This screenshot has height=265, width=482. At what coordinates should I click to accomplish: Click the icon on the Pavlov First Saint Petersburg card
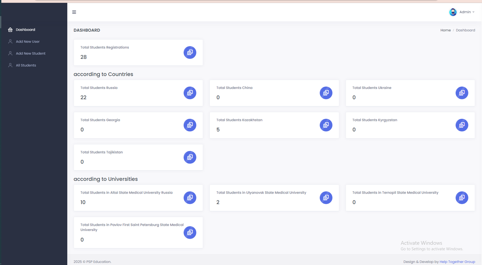coord(190,232)
